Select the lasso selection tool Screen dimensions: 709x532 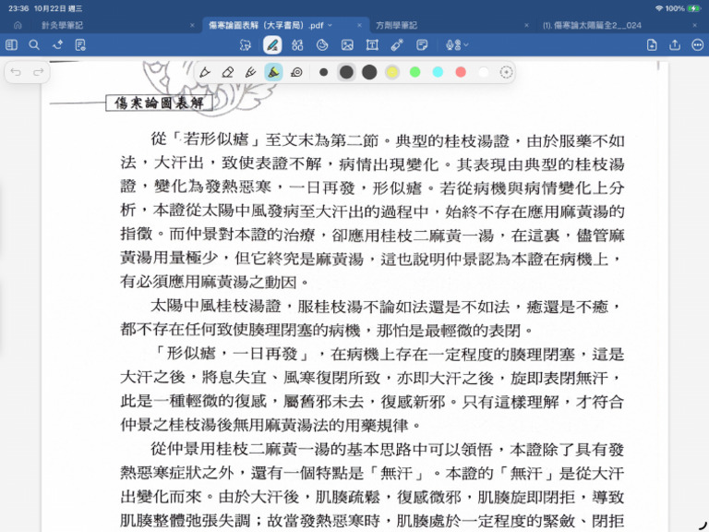[x=246, y=44]
